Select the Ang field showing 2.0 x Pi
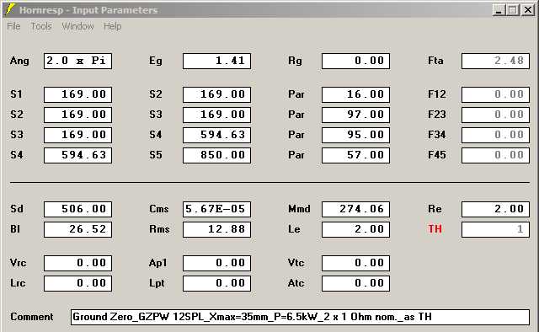 click(77, 61)
